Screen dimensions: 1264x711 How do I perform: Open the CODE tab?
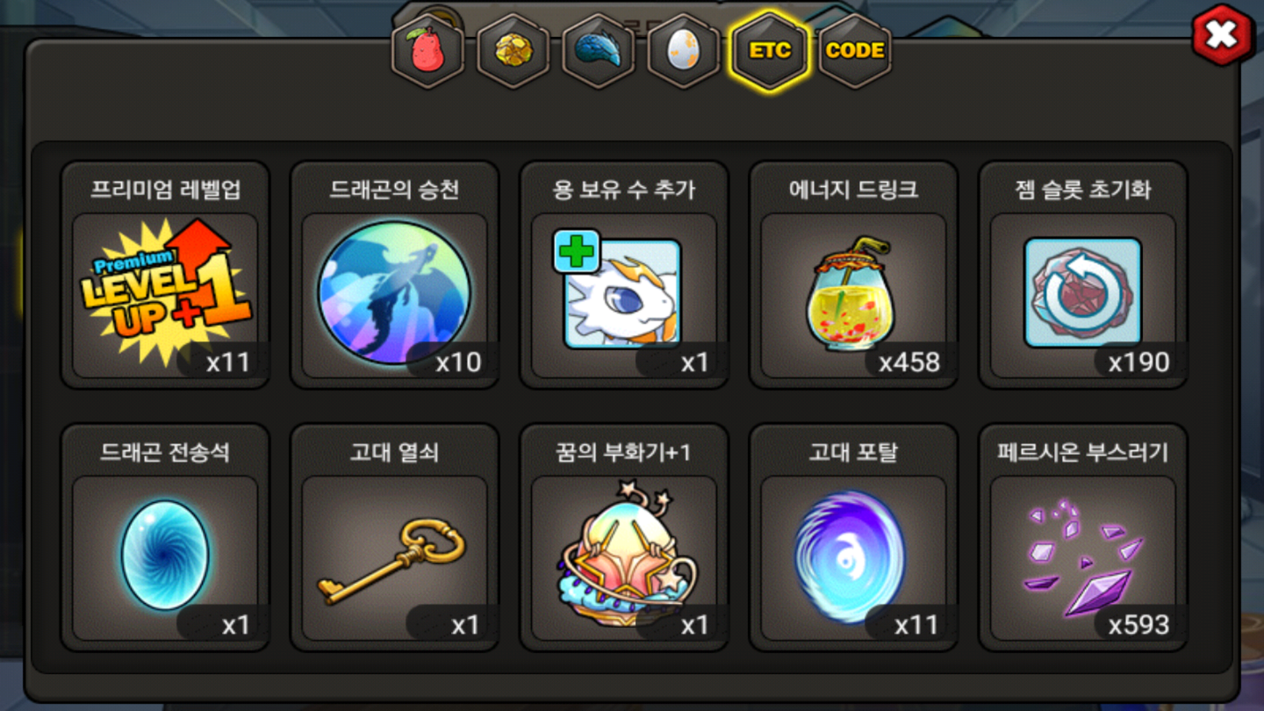click(x=855, y=50)
